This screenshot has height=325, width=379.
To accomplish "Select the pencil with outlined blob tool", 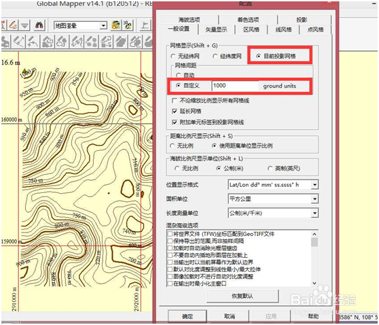I will [136, 41].
